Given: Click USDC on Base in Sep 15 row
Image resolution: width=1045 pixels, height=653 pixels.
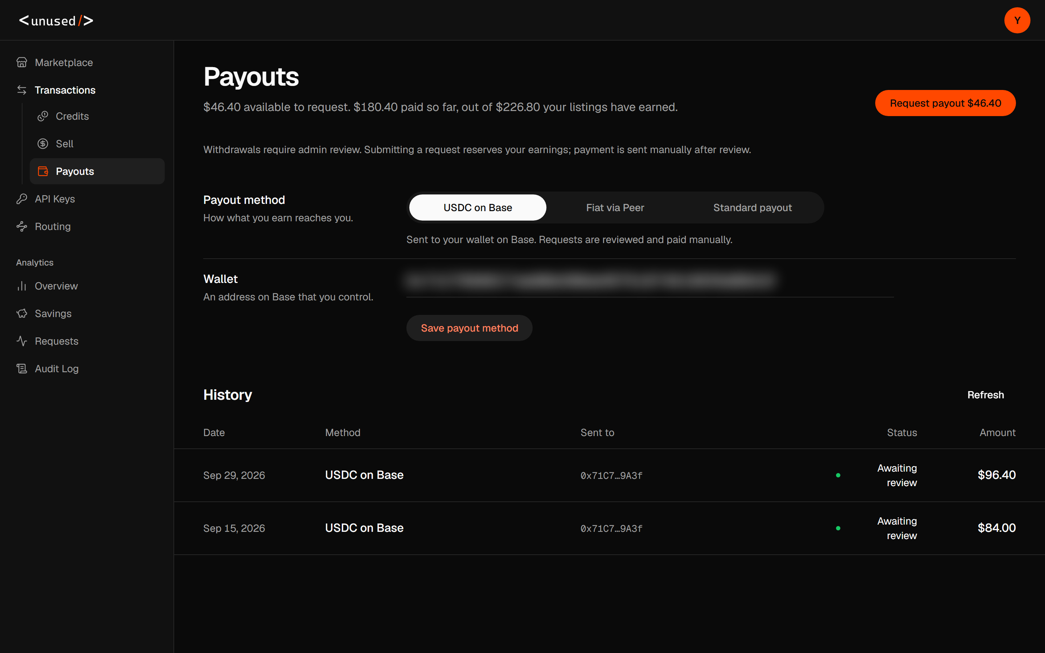Looking at the screenshot, I should 364,528.
